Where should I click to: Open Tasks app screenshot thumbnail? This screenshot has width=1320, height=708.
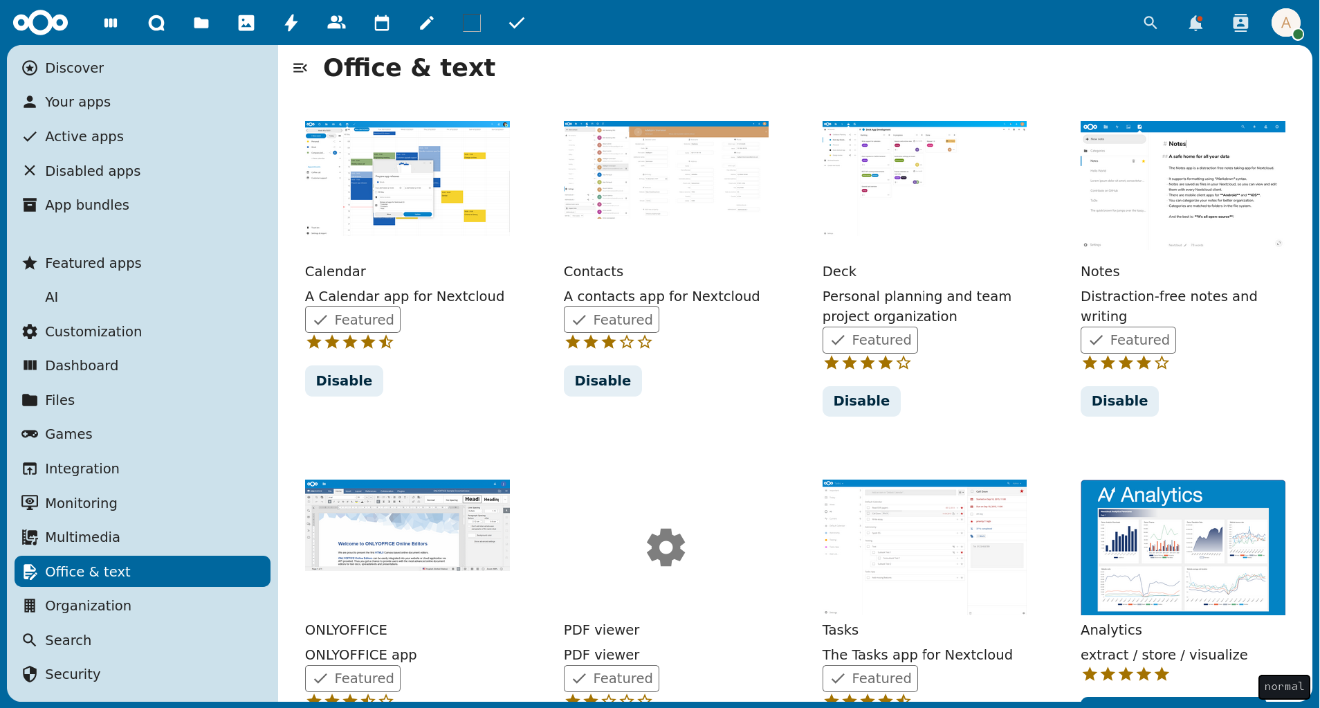click(x=924, y=547)
